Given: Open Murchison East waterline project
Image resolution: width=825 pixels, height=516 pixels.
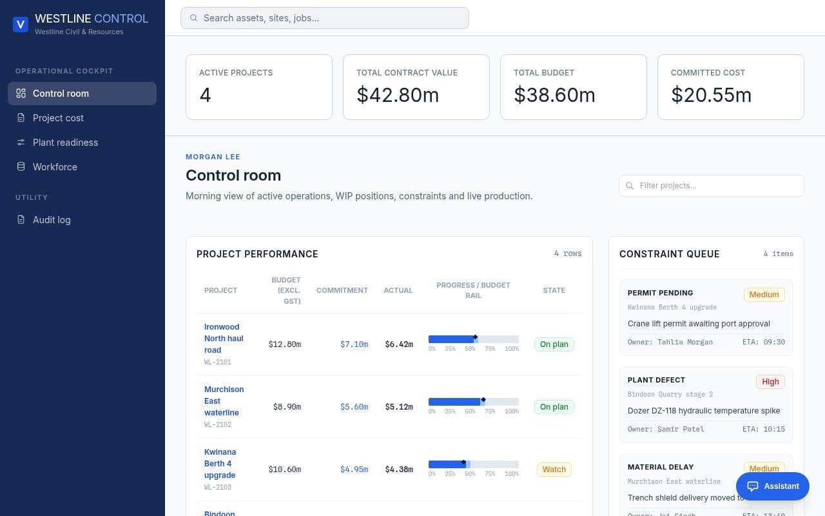Looking at the screenshot, I should 224,401.
